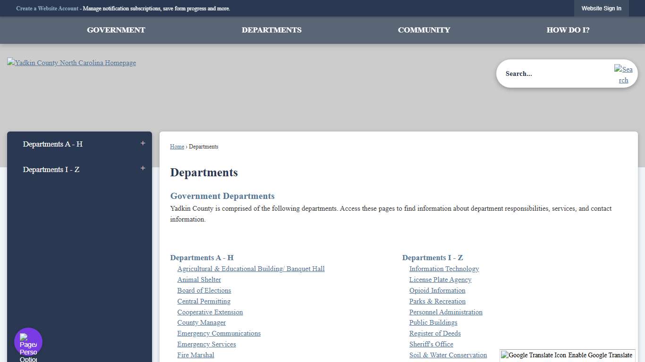Viewport: 645px width, 362px height.
Task: Navigate to Home via the breadcrumb link
Action: (177, 147)
